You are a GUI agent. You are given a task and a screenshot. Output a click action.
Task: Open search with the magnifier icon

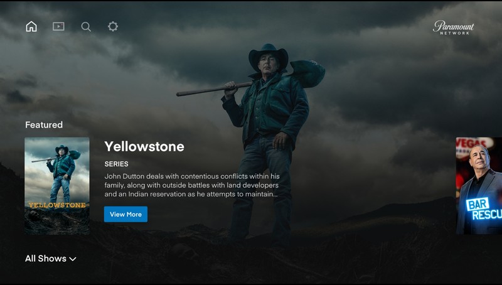coord(86,26)
